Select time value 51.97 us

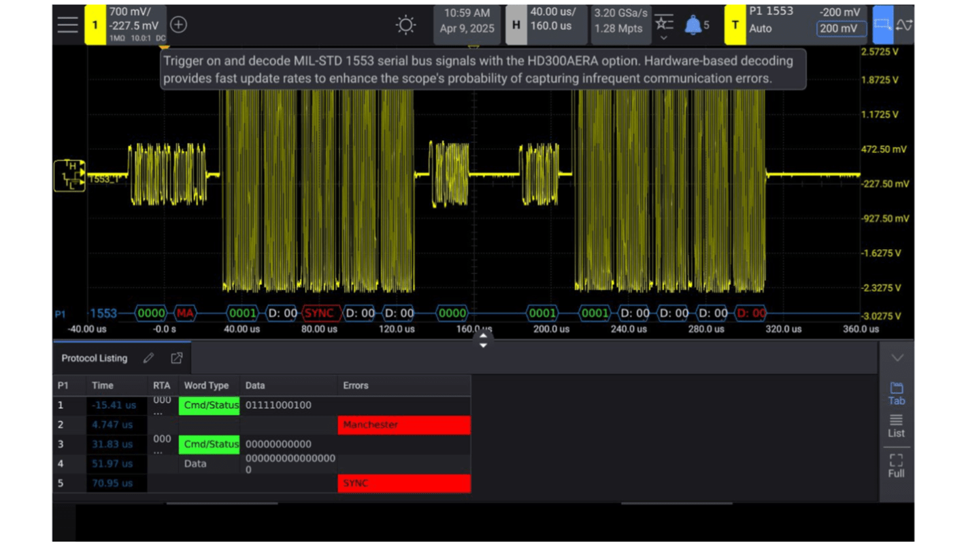point(112,463)
